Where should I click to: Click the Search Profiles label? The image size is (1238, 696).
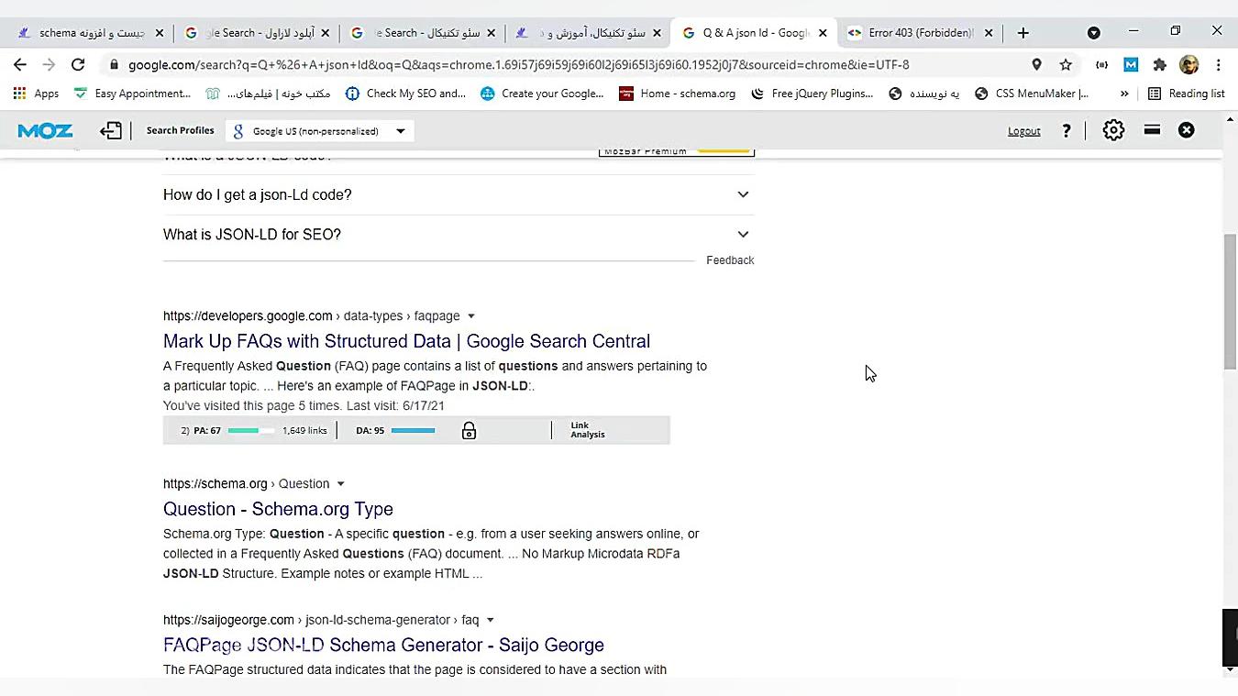pyautogui.click(x=180, y=130)
